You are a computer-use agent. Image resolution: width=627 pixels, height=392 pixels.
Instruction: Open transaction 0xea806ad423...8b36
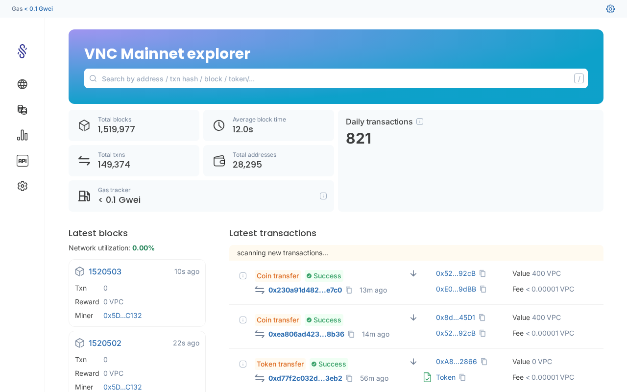point(306,334)
